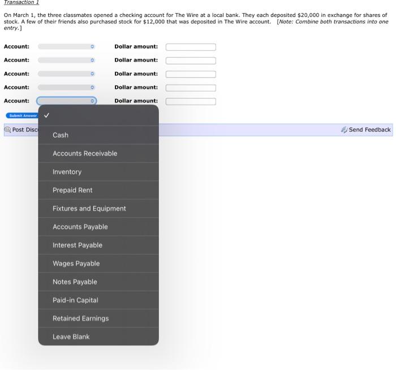This screenshot has height=370, width=396.
Task: Click the Transaction 1 heading text
Action: click(x=21, y=2)
